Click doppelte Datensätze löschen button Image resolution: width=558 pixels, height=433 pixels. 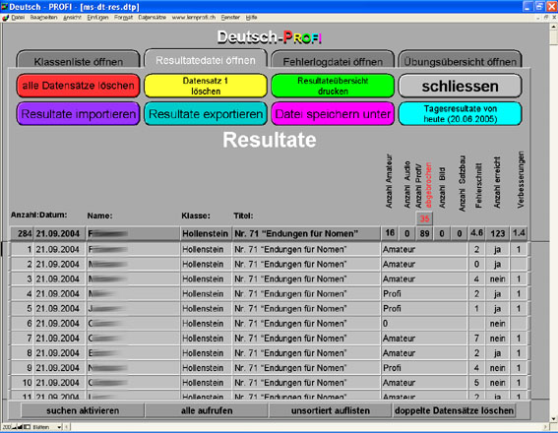point(454,410)
